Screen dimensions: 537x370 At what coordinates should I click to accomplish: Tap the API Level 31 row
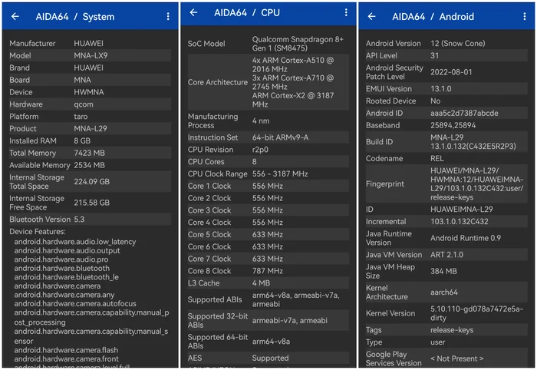(446, 55)
